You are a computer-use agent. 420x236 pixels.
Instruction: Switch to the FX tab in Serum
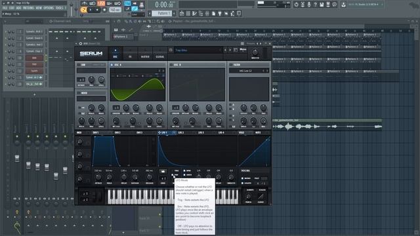[x=130, y=53]
